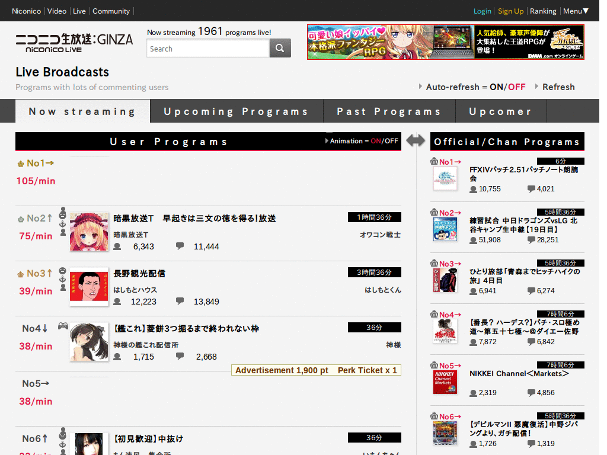Image resolution: width=607 pixels, height=455 pixels.
Task: Click the double-arrow swap panels icon
Action: tap(416, 140)
